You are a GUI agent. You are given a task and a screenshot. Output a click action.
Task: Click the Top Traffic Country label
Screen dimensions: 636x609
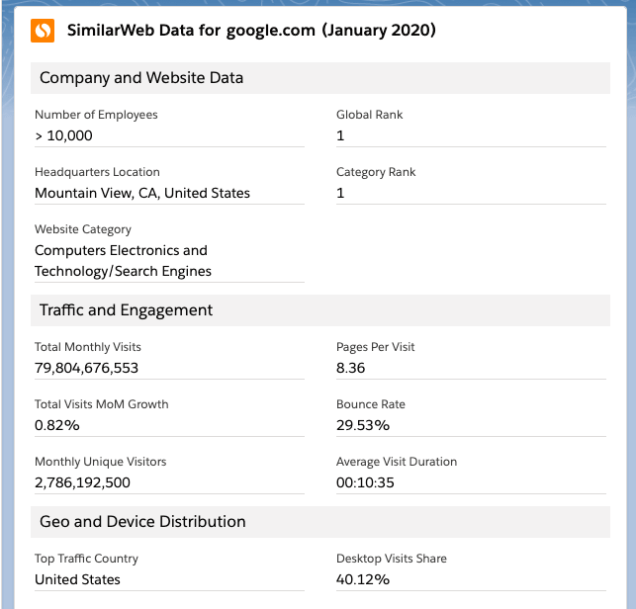pos(86,559)
